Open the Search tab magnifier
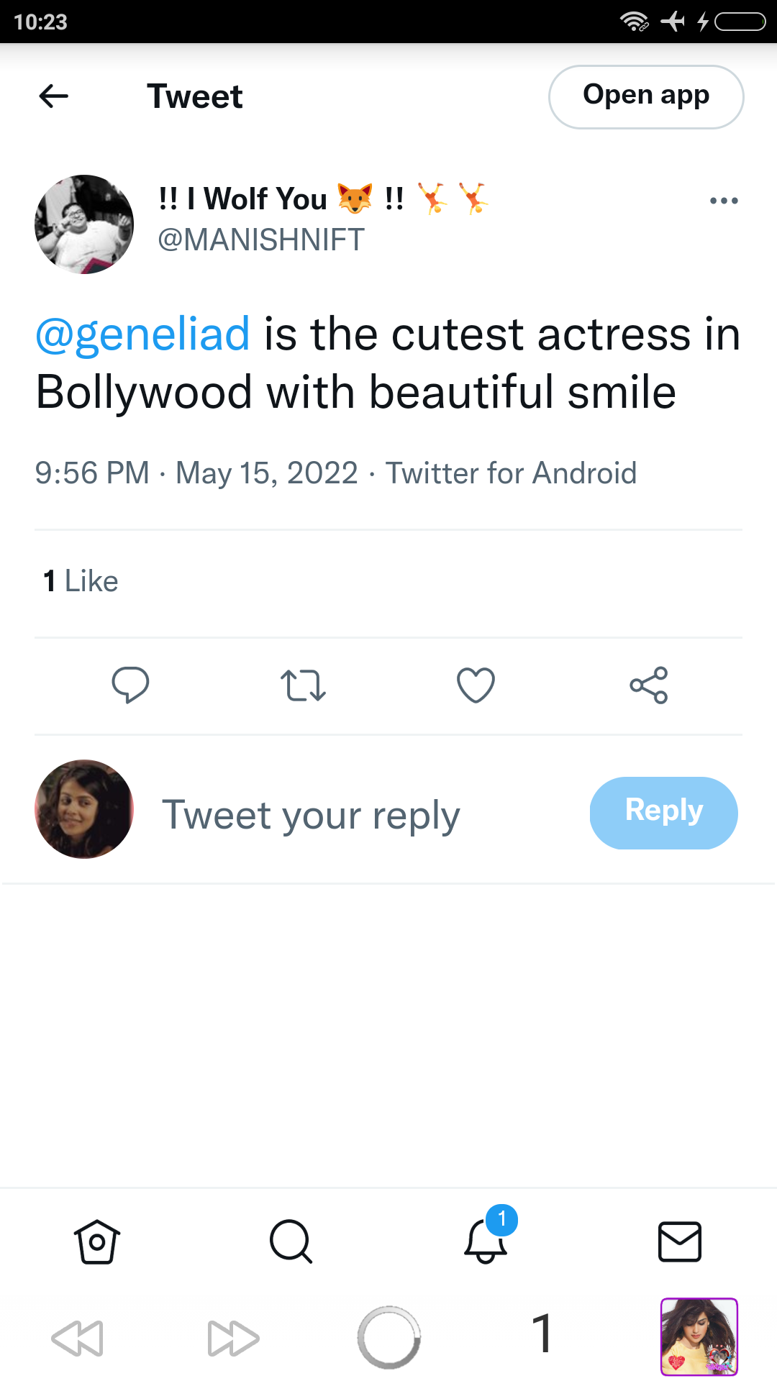 click(291, 1241)
